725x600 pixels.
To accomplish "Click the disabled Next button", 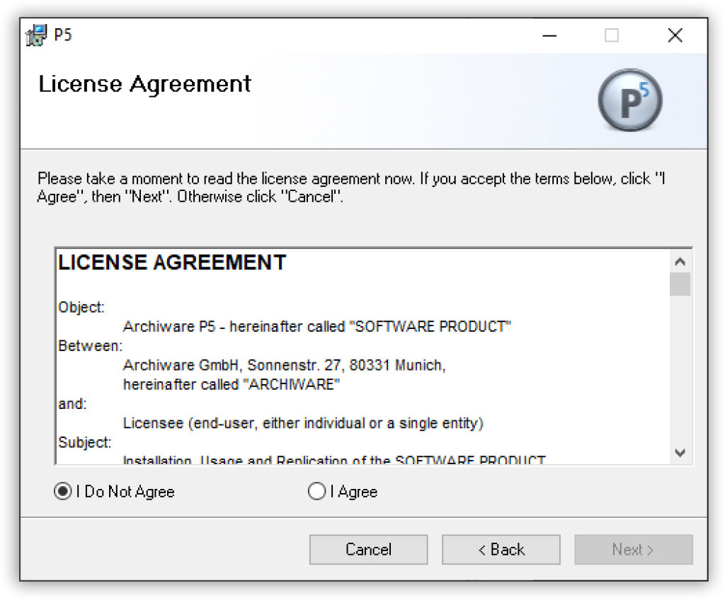I will [633, 550].
